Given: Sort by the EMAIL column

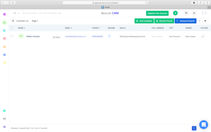Looking at the screenshot, I should 69,28.
